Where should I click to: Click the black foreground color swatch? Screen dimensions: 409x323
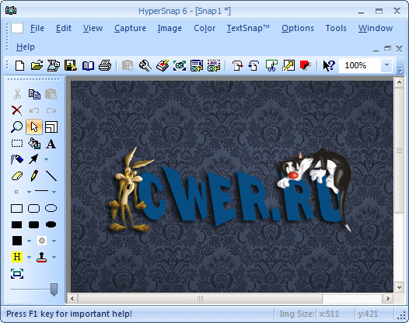click(x=17, y=241)
